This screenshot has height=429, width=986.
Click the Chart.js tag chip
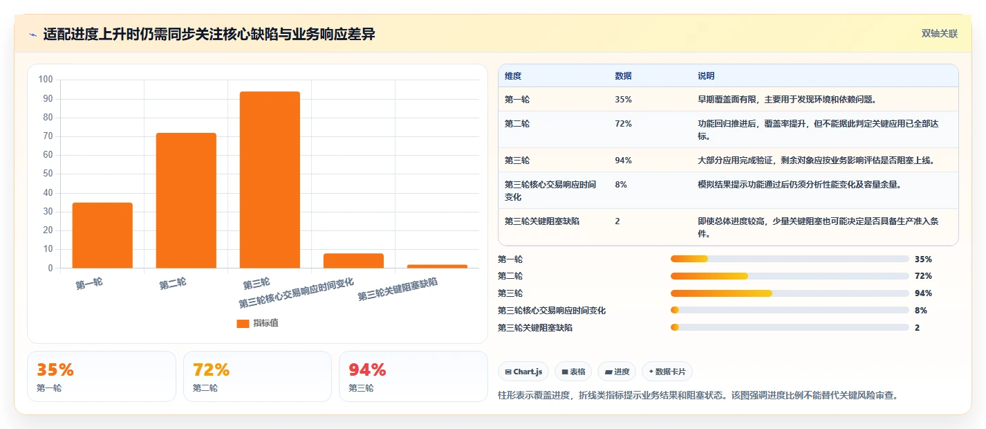pyautogui.click(x=523, y=372)
